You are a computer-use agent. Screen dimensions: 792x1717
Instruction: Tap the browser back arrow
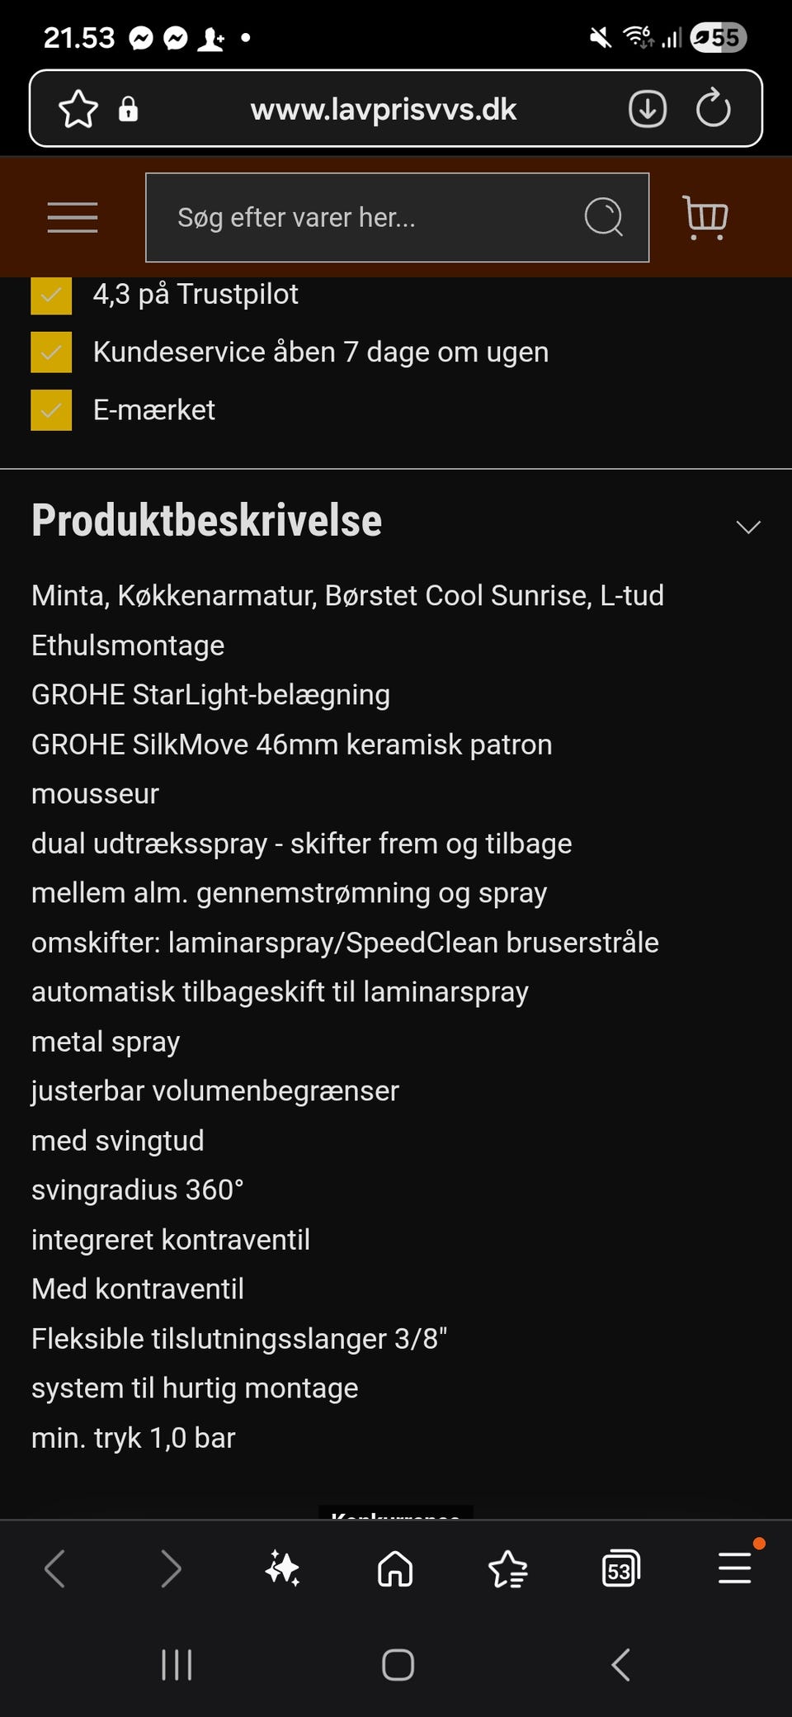54,1568
